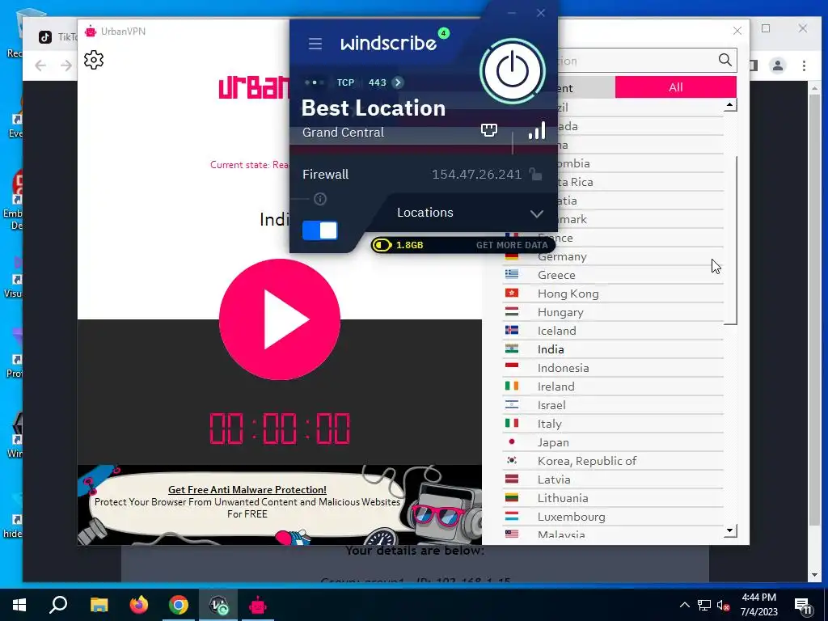Open the Chrome profile avatar
828x621 pixels.
point(778,65)
